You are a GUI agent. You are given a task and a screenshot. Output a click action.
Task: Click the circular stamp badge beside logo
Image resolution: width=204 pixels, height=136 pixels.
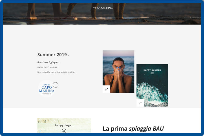coord(56,85)
